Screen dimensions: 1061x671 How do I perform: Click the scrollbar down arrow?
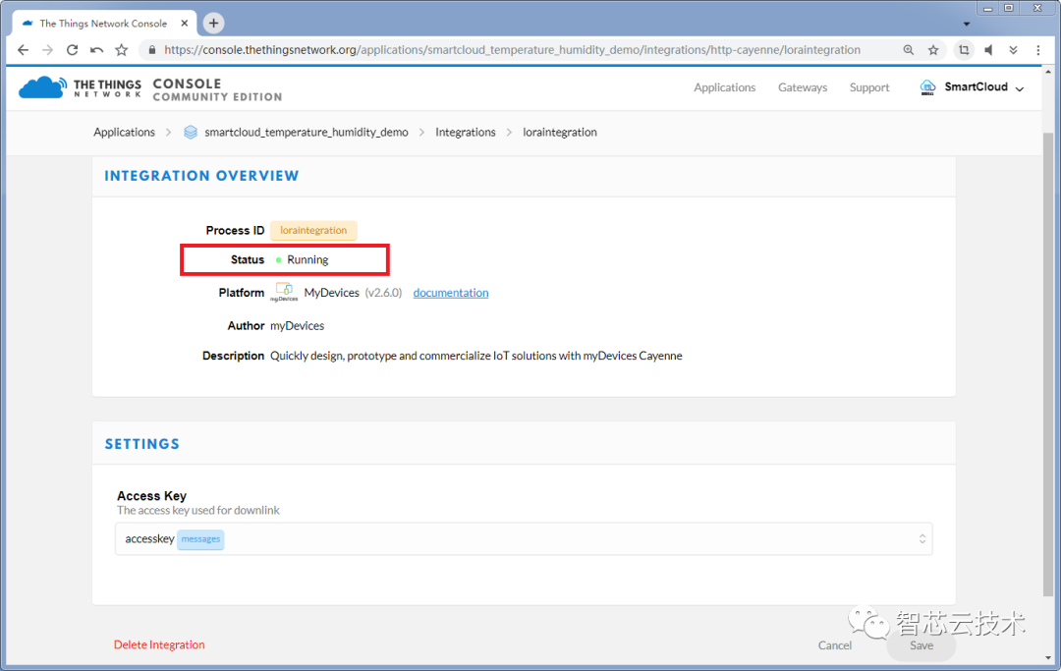(x=1048, y=657)
